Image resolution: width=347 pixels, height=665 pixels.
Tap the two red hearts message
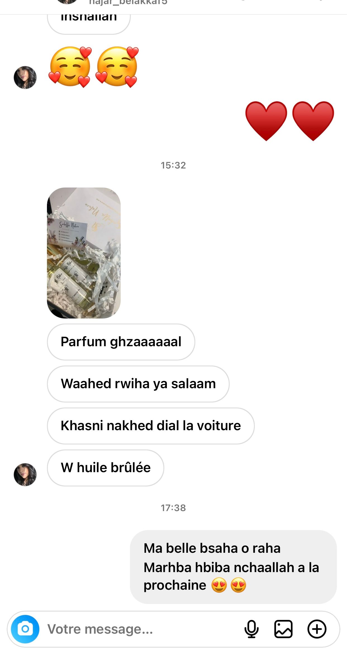click(290, 121)
